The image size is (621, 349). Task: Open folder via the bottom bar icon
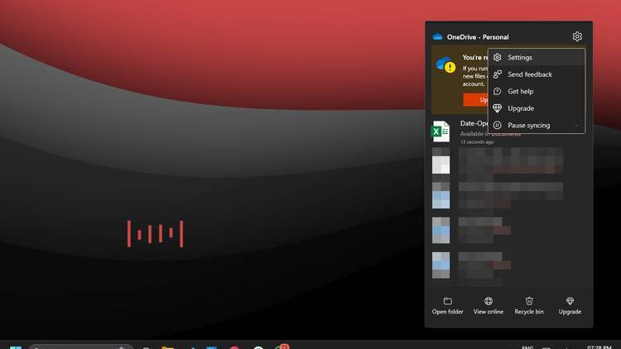pyautogui.click(x=448, y=302)
